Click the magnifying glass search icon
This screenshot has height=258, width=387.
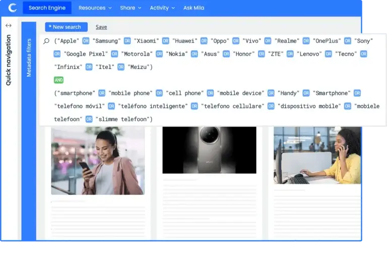pos(46,41)
